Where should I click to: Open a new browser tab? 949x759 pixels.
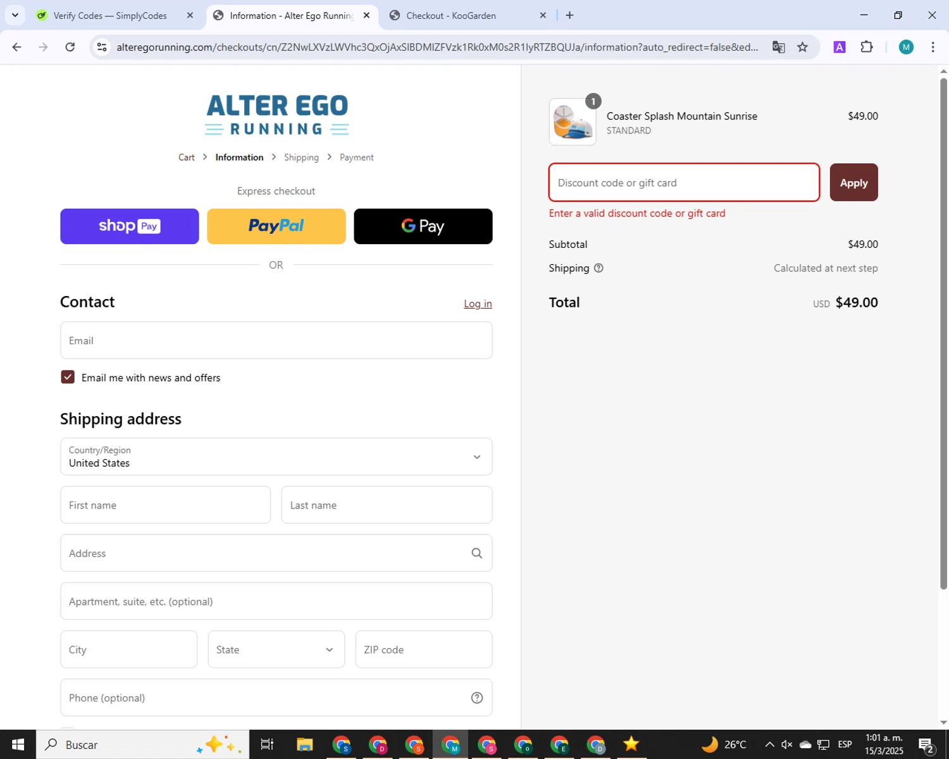pos(569,15)
